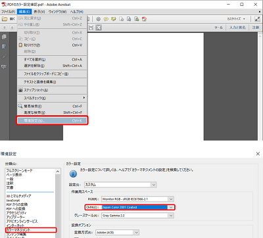Click the fit width scrolling icon
This screenshot has width=263, height=238.
tap(91, 28)
